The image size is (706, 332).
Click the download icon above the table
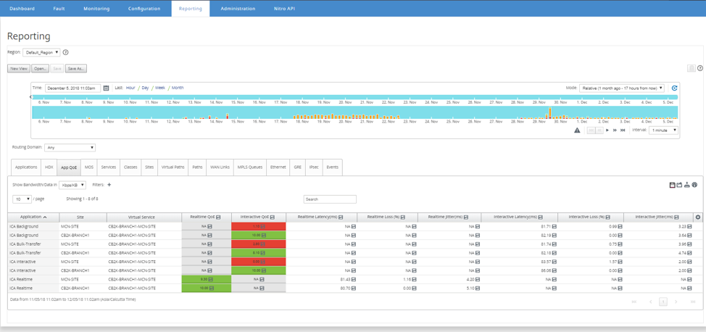pyautogui.click(x=686, y=185)
